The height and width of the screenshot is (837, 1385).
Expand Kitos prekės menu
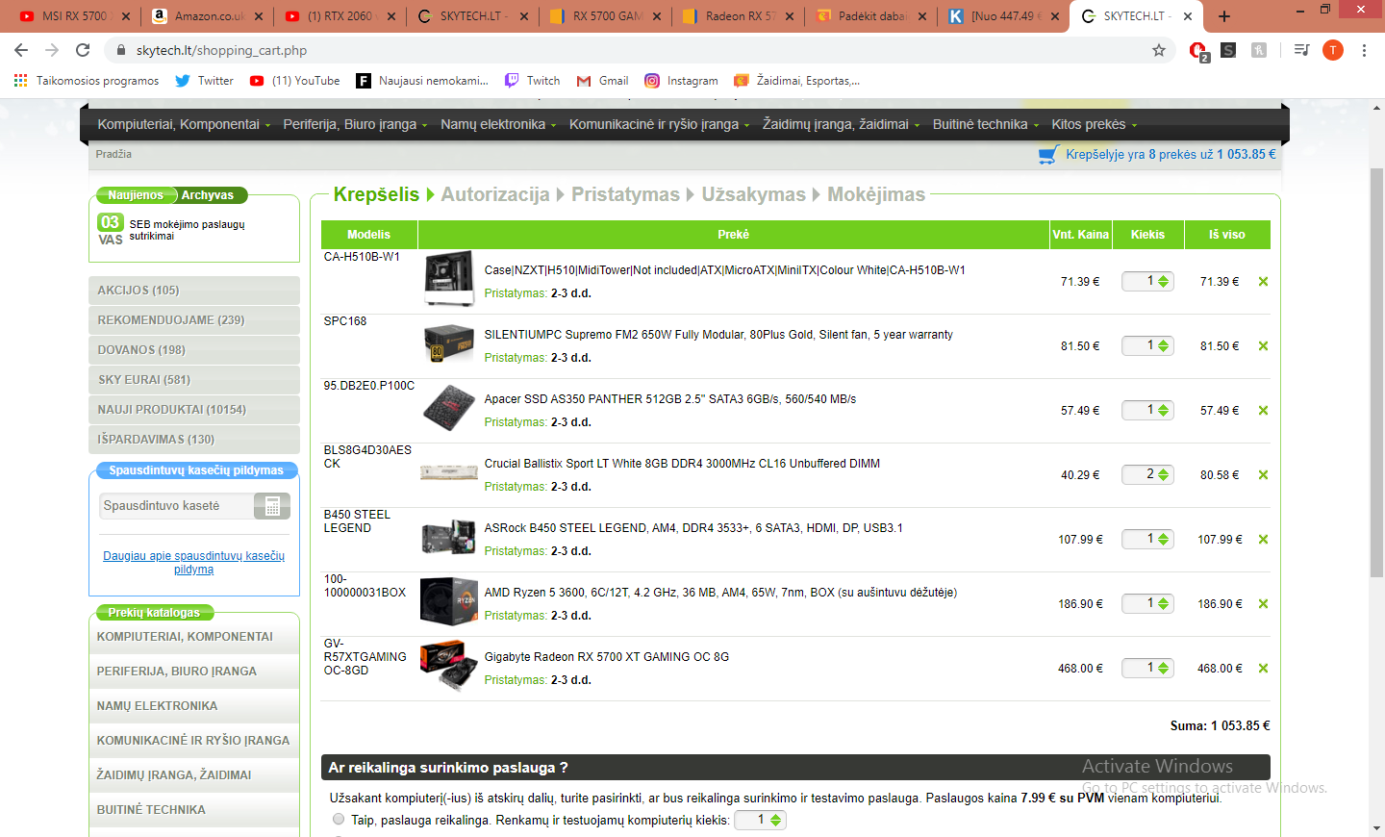click(x=1094, y=124)
